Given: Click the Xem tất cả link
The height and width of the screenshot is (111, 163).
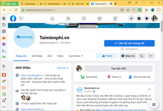Looking at the screenshot, I should [x=63, y=68].
